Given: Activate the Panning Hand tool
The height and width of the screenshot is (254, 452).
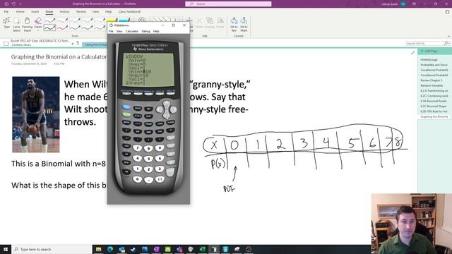Looking at the screenshot, I should 27,24.
